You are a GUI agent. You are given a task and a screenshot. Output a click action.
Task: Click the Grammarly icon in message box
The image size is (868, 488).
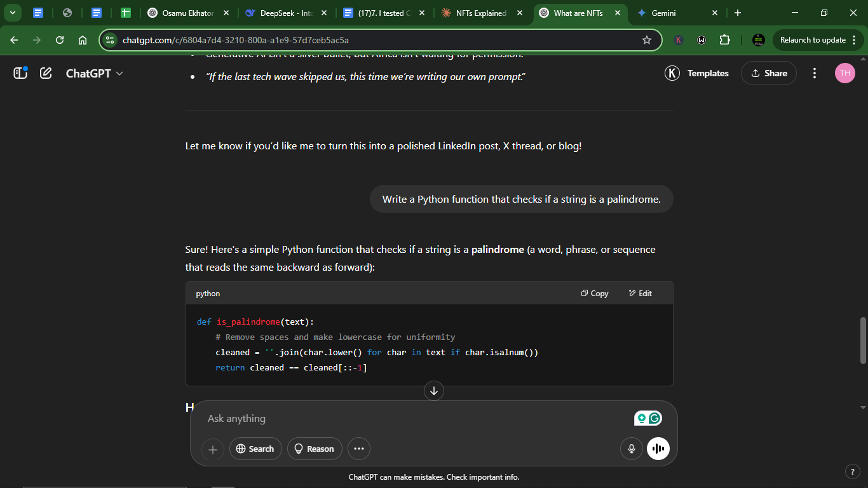click(654, 418)
